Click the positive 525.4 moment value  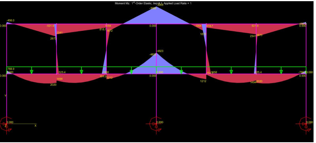coord(62,72)
